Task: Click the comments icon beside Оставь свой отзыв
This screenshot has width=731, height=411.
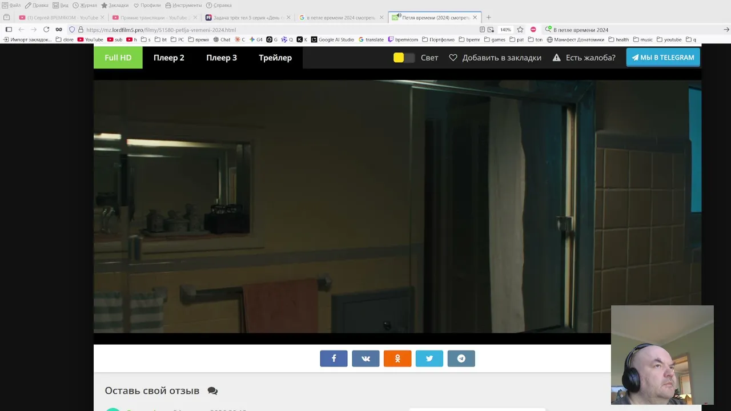Action: (x=212, y=391)
